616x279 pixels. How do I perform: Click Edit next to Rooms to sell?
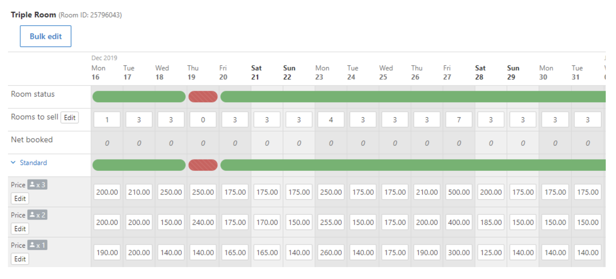[70, 118]
